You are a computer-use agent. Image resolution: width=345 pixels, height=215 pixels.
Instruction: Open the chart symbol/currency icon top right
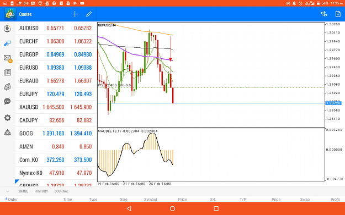pyautogui.click(x=323, y=14)
